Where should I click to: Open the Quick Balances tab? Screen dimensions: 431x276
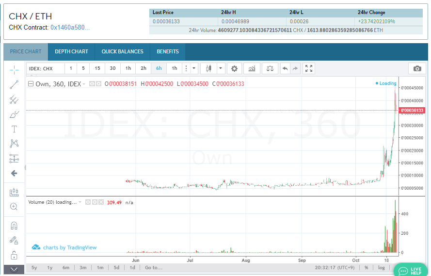pos(122,51)
